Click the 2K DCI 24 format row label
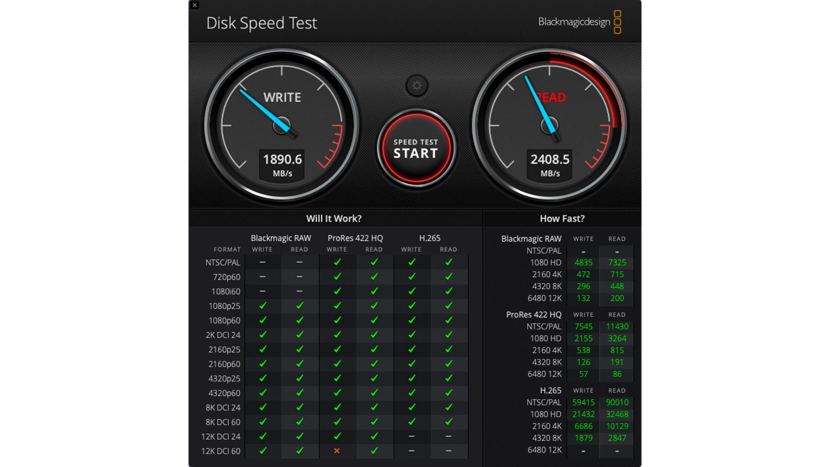The height and width of the screenshot is (467, 830). pos(223,335)
